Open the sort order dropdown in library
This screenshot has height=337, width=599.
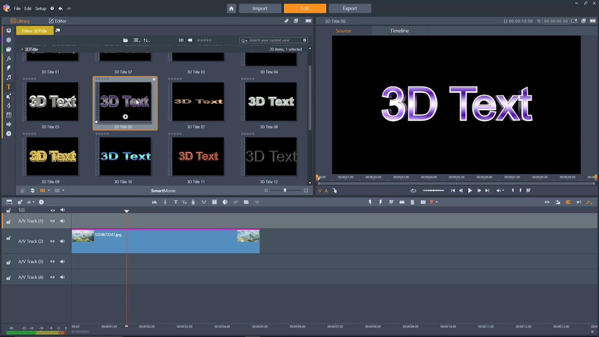[x=146, y=40]
